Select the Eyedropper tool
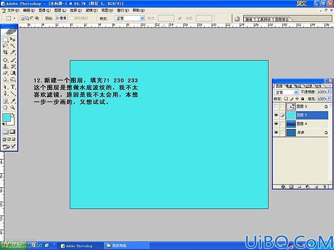This screenshot has height=250, width=334. pos(13,101)
